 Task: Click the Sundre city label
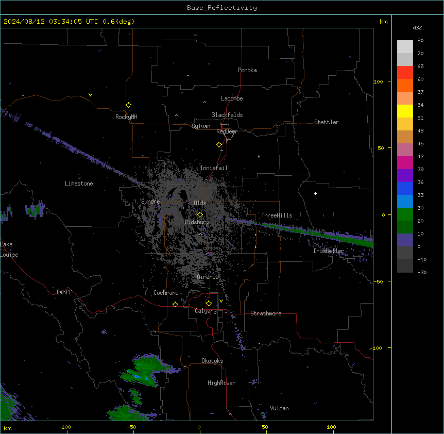click(150, 202)
